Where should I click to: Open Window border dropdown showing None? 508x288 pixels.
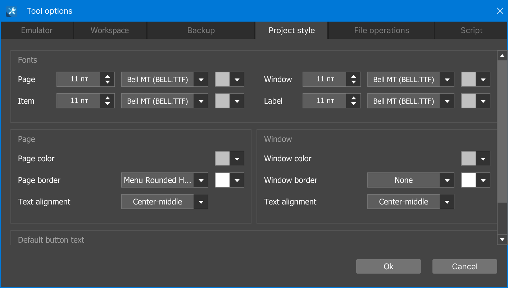coord(447,180)
